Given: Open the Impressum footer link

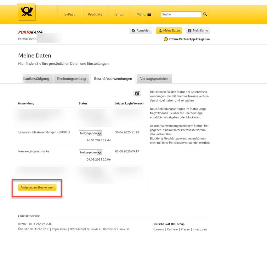Looking at the screenshot, I should [59, 229].
